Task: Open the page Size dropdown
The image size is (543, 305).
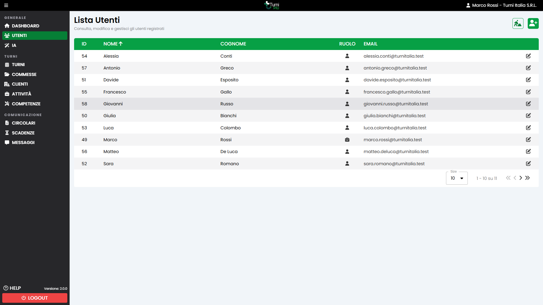Action: pyautogui.click(x=457, y=178)
